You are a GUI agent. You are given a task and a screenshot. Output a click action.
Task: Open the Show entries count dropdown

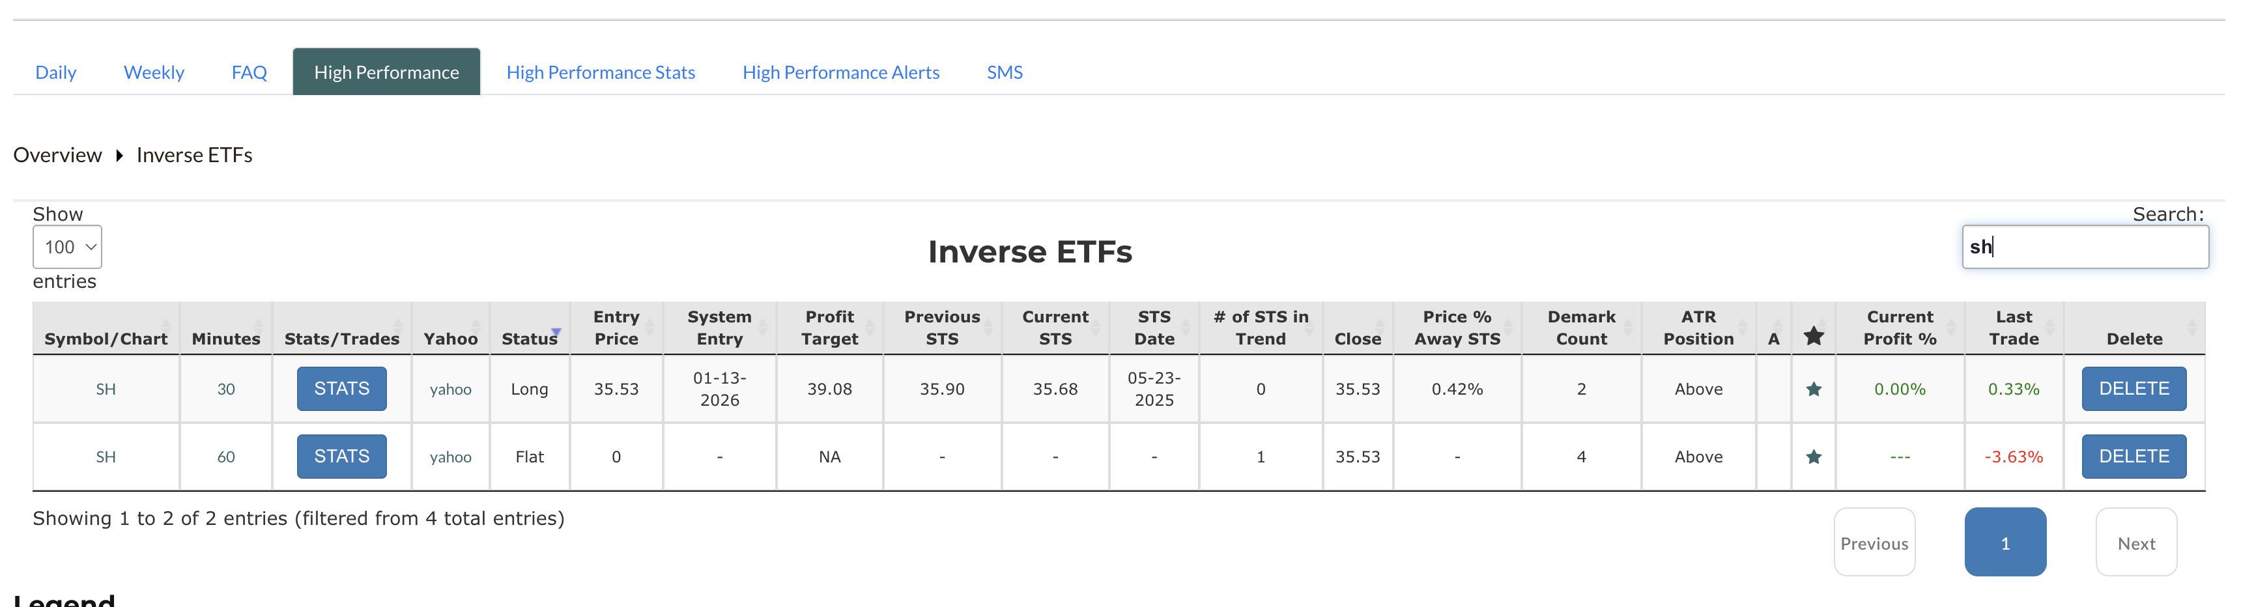click(67, 247)
